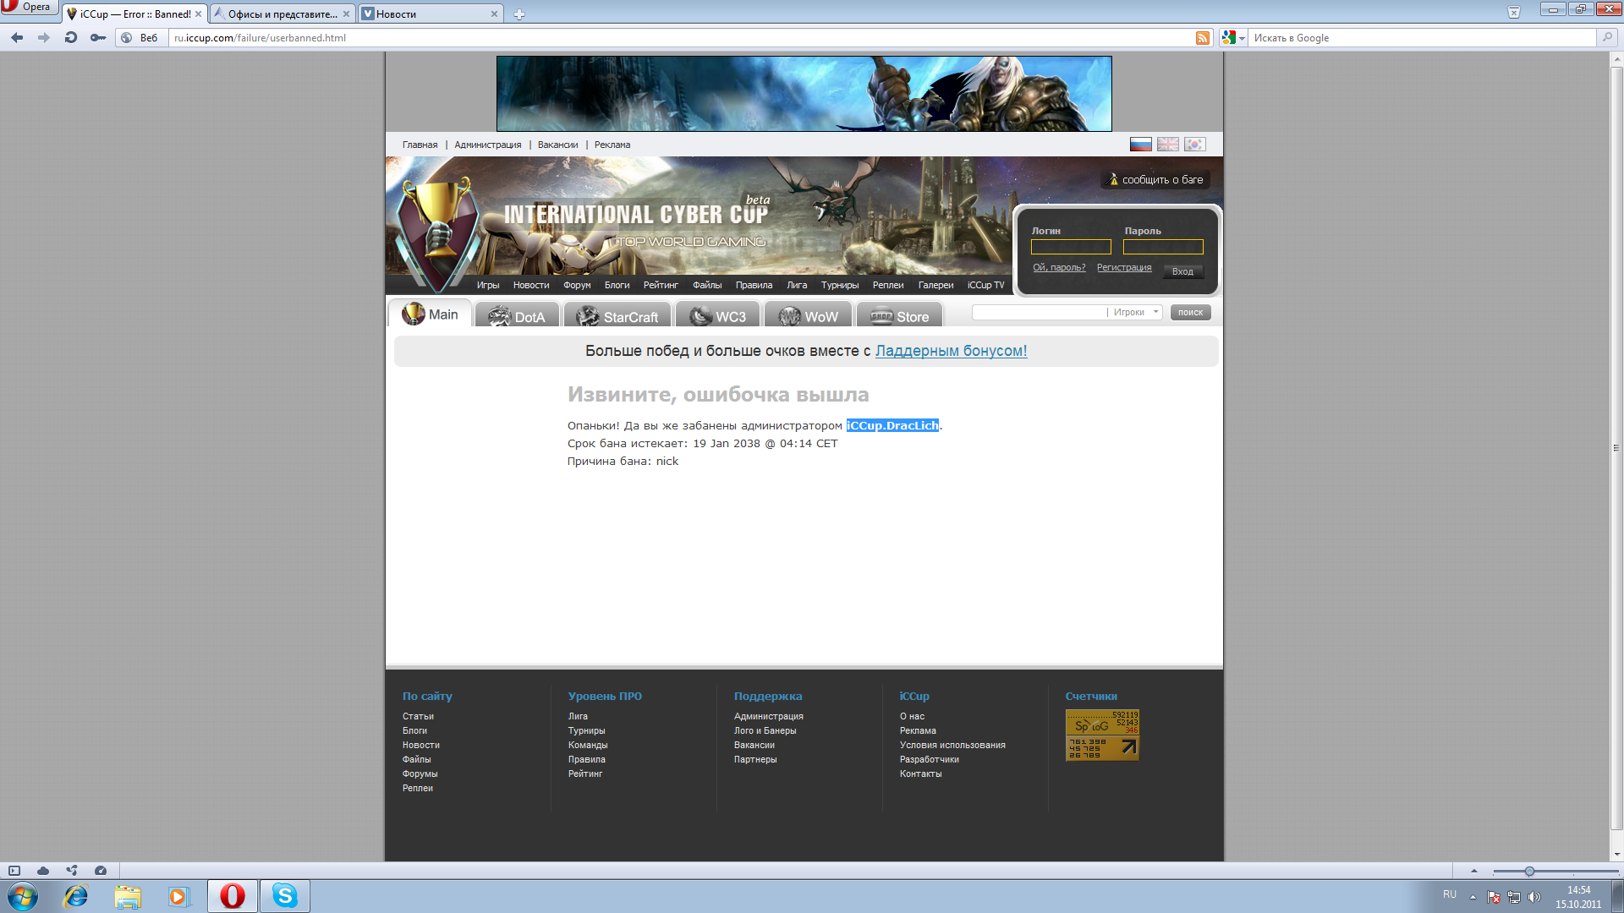Image resolution: width=1624 pixels, height=913 pixels.
Task: Open Турниры in the site menu
Action: [840, 285]
